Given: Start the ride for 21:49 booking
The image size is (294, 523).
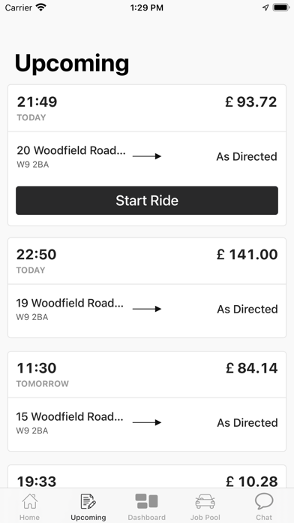Looking at the screenshot, I should 147,201.
